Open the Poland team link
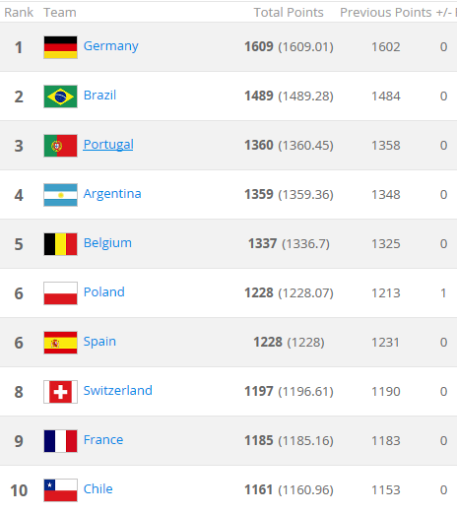Viewport: 457px width, 514px height. (104, 292)
